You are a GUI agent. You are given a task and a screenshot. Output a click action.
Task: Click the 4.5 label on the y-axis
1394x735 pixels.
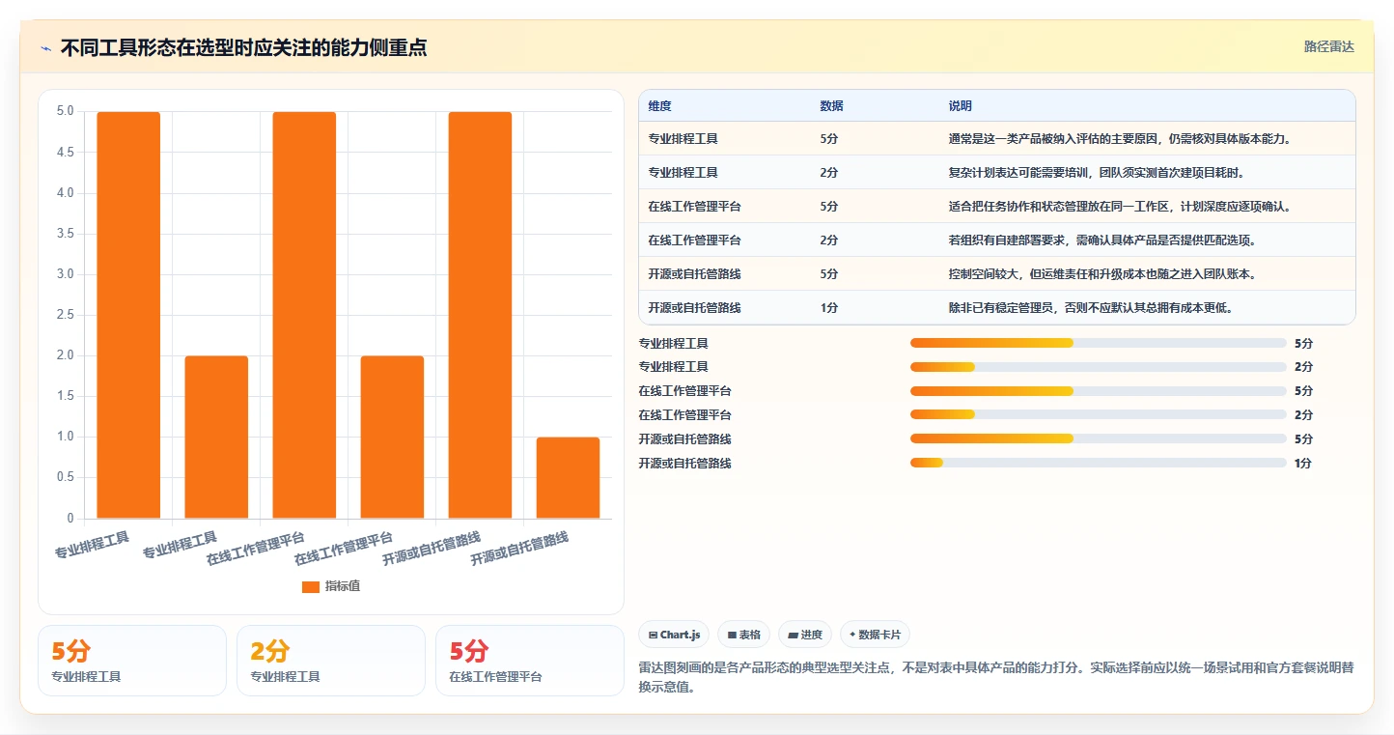[x=65, y=152]
